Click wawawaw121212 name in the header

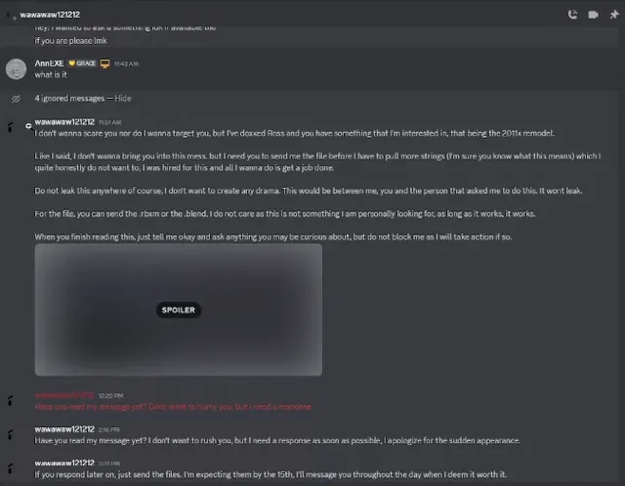click(x=49, y=16)
